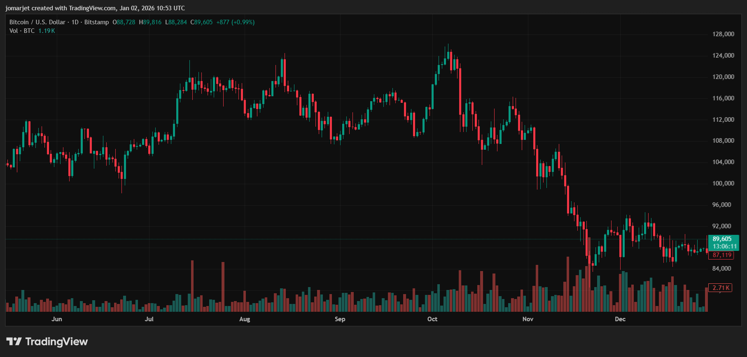Viewport: 747px width, 357px height.
Task: Select the Aug label on time axis
Action: pyautogui.click(x=245, y=319)
